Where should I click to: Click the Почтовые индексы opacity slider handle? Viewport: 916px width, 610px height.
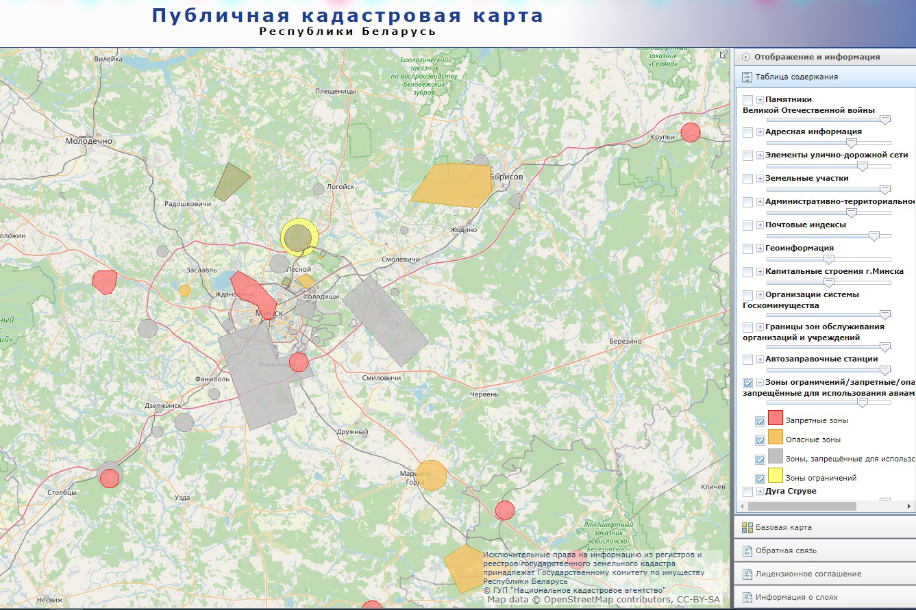coord(874,236)
